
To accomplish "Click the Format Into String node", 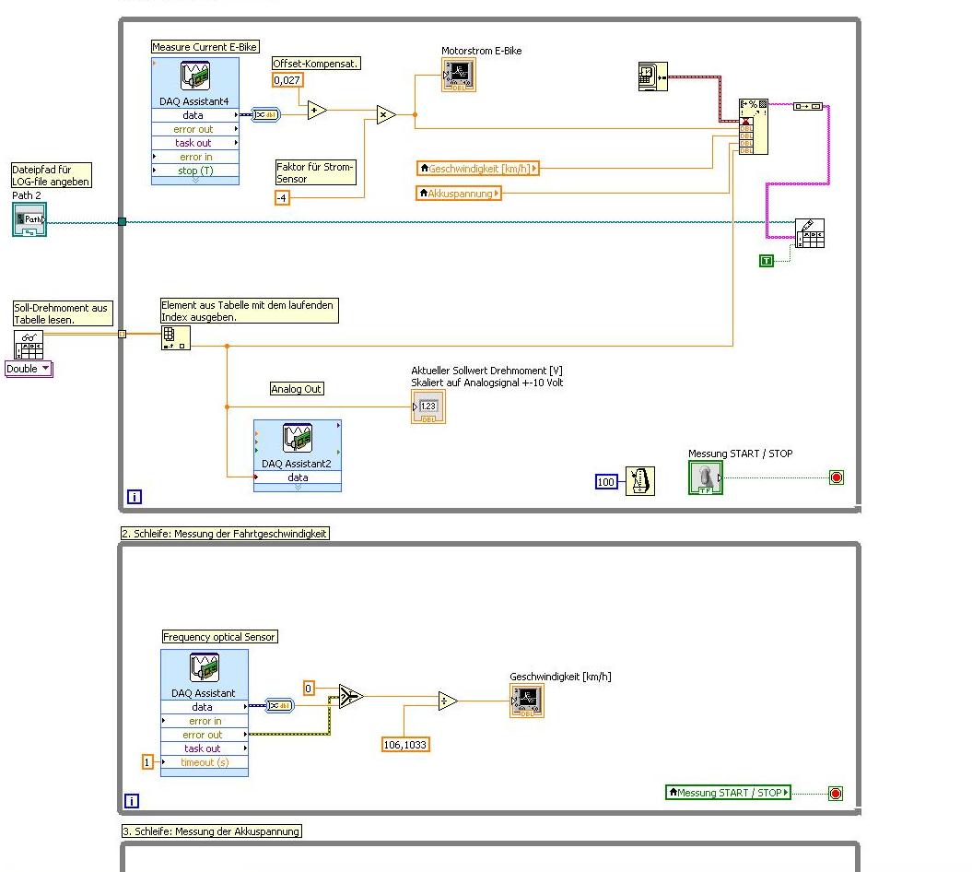I will coord(754,126).
